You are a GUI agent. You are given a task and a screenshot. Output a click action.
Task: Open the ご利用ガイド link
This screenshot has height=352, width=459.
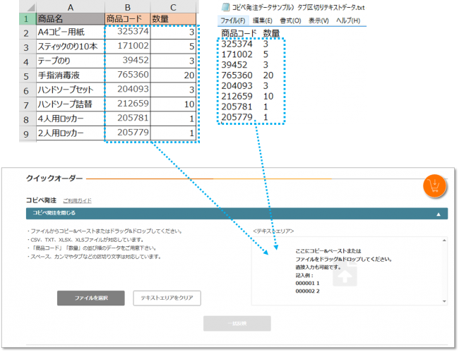(x=76, y=201)
